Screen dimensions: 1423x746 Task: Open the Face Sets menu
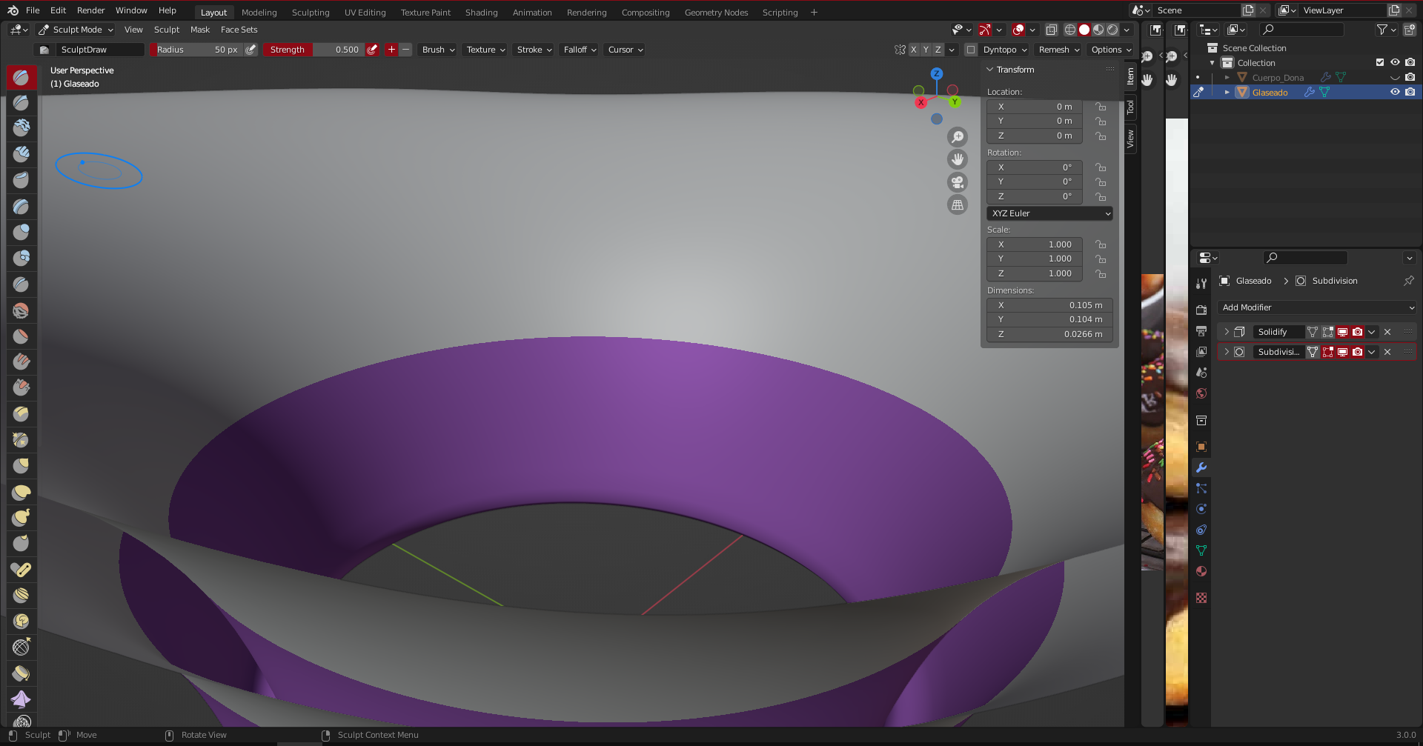tap(239, 30)
